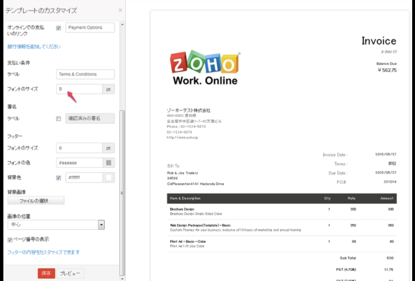
Task: Click the balance due amount ¥562.75
Action: [387, 70]
